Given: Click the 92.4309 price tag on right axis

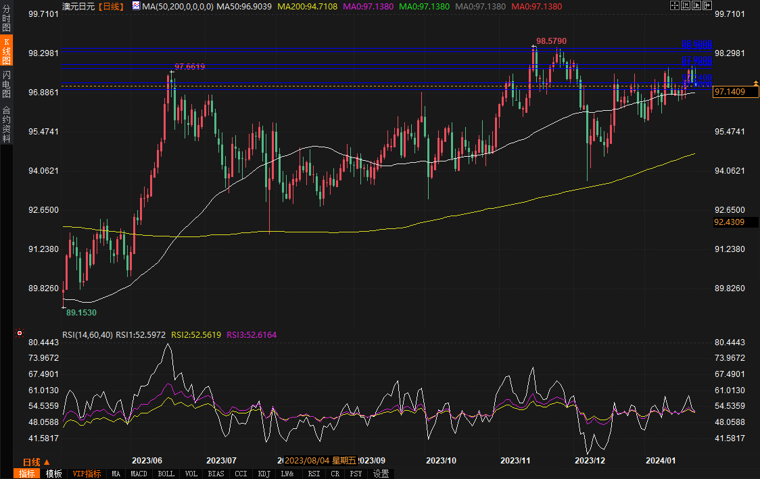Looking at the screenshot, I should click(735, 222).
